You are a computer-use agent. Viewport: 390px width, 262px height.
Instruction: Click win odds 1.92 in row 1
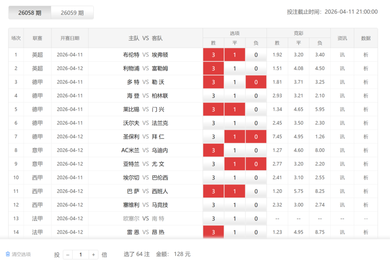(277, 55)
